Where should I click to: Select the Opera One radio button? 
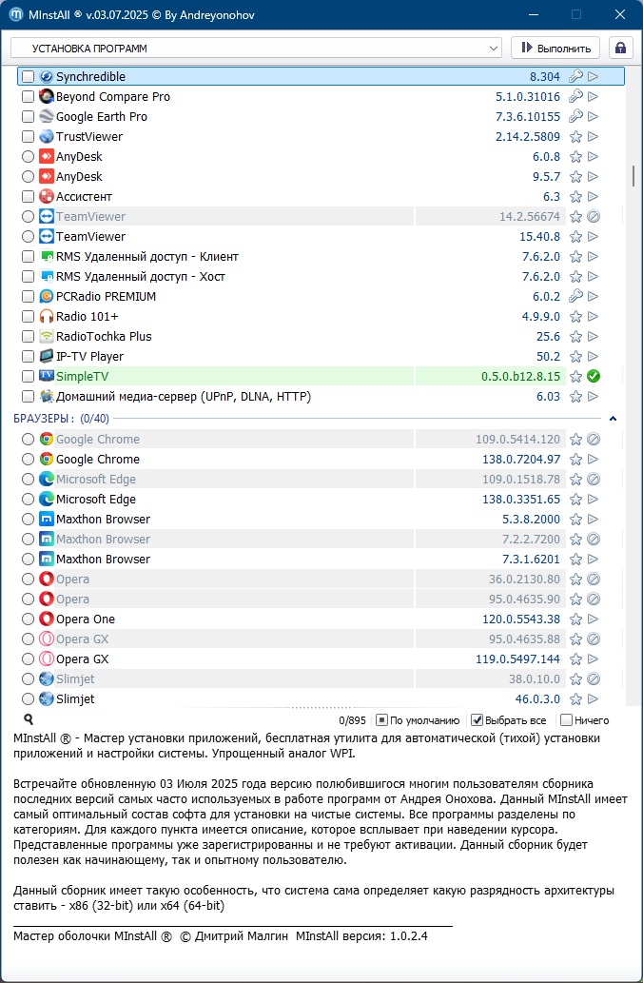[x=28, y=619]
